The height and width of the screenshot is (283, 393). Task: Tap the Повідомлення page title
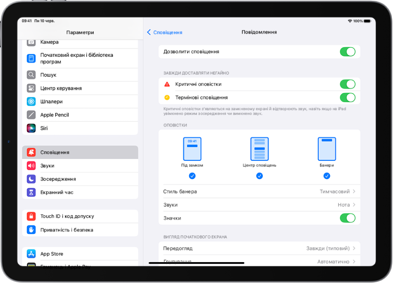pos(259,32)
